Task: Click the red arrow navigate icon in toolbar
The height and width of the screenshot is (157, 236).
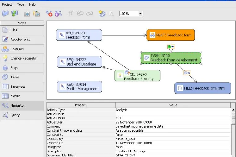Action: (49, 14)
